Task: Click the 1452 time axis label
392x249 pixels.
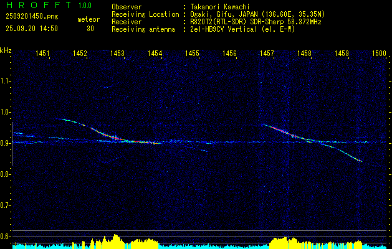Action: pos(80,53)
